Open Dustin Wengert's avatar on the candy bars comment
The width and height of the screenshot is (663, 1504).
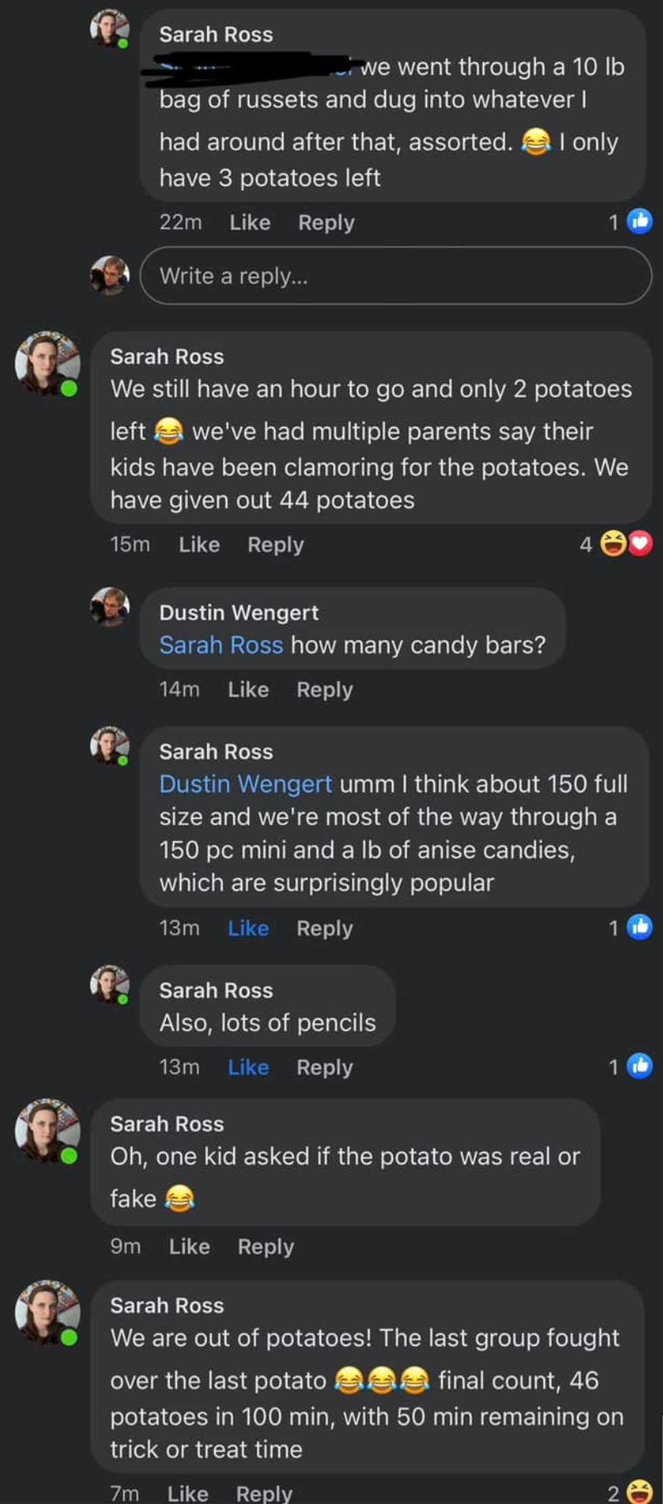click(110, 607)
